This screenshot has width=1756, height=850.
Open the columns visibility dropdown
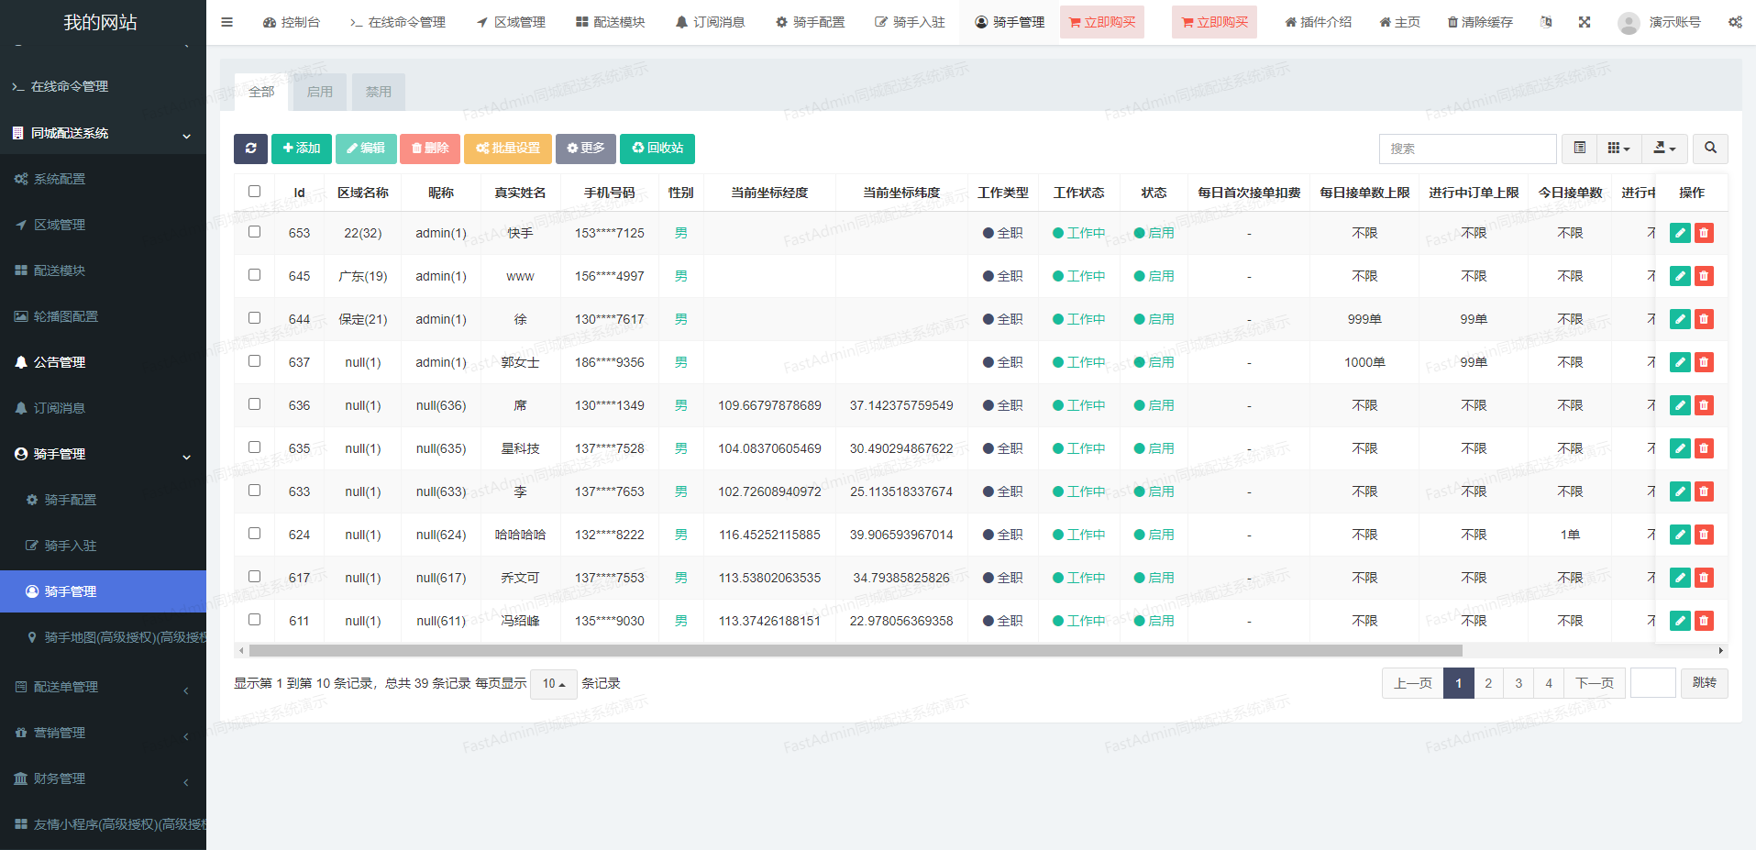1618,149
